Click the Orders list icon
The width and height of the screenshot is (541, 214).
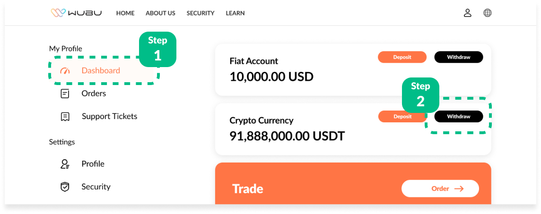[x=65, y=94]
